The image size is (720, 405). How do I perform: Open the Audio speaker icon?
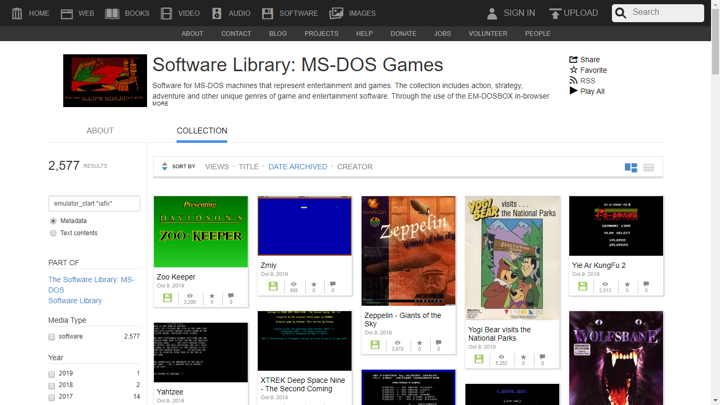pyautogui.click(x=217, y=13)
